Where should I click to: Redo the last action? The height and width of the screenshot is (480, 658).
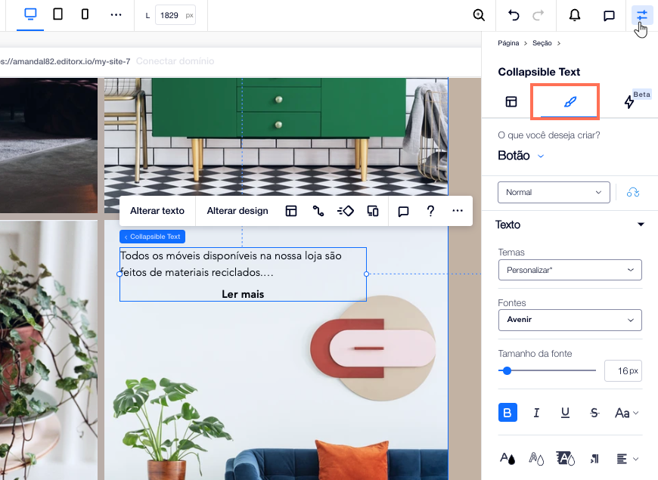(x=538, y=15)
